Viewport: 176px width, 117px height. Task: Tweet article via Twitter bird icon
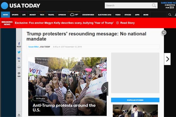tap(19, 52)
